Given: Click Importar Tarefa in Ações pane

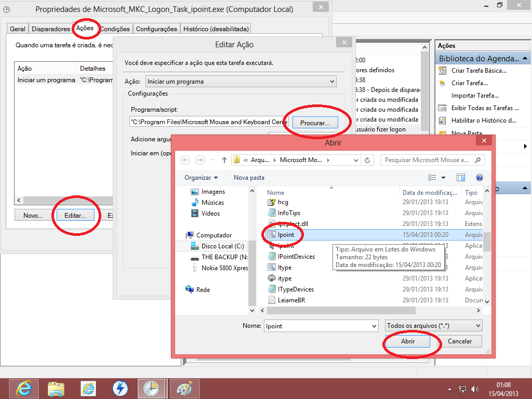Looking at the screenshot, I should click(x=475, y=96).
